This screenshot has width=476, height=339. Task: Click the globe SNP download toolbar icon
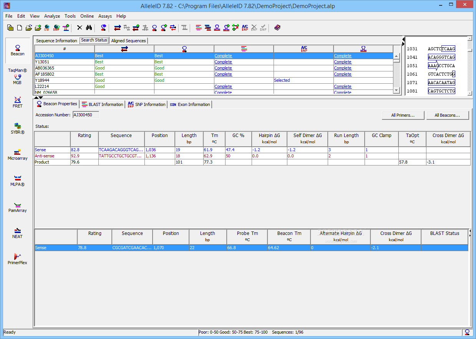point(56,28)
